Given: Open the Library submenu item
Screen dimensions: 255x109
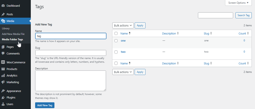Looking at the screenshot, I should coord(6,28).
